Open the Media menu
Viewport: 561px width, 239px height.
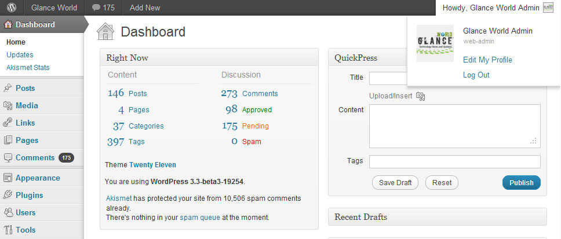pyautogui.click(x=27, y=106)
